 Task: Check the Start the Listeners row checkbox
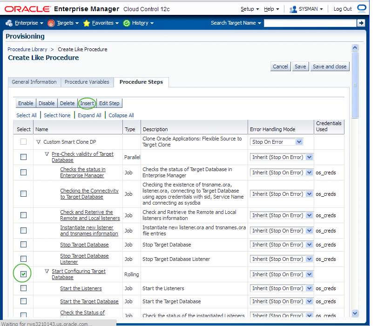[x=23, y=288]
